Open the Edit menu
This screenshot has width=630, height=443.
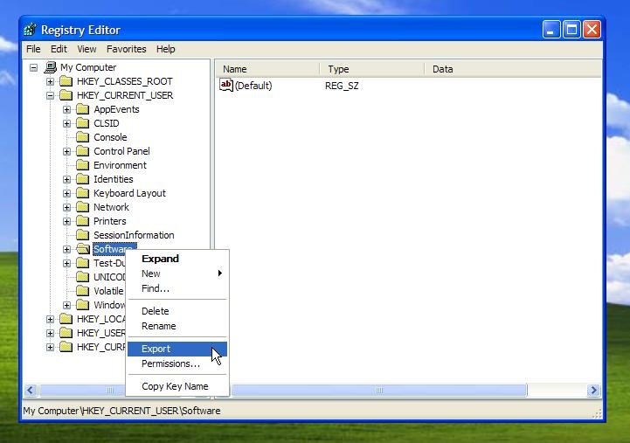tap(59, 49)
